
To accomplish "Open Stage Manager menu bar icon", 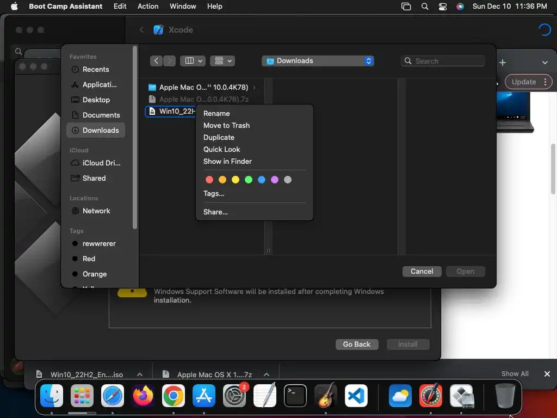I will tap(406, 6).
